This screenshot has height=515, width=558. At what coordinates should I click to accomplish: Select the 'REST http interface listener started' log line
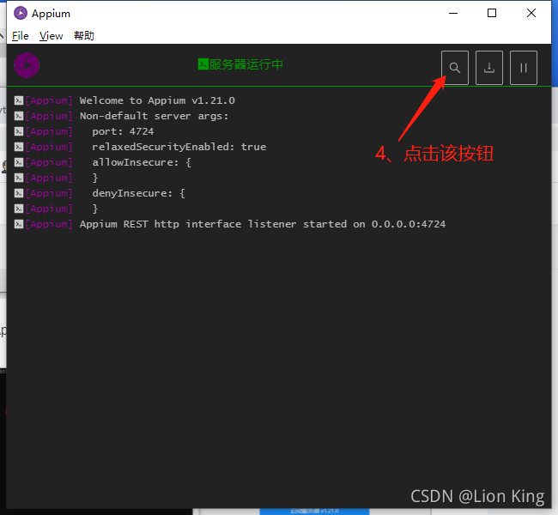(263, 224)
